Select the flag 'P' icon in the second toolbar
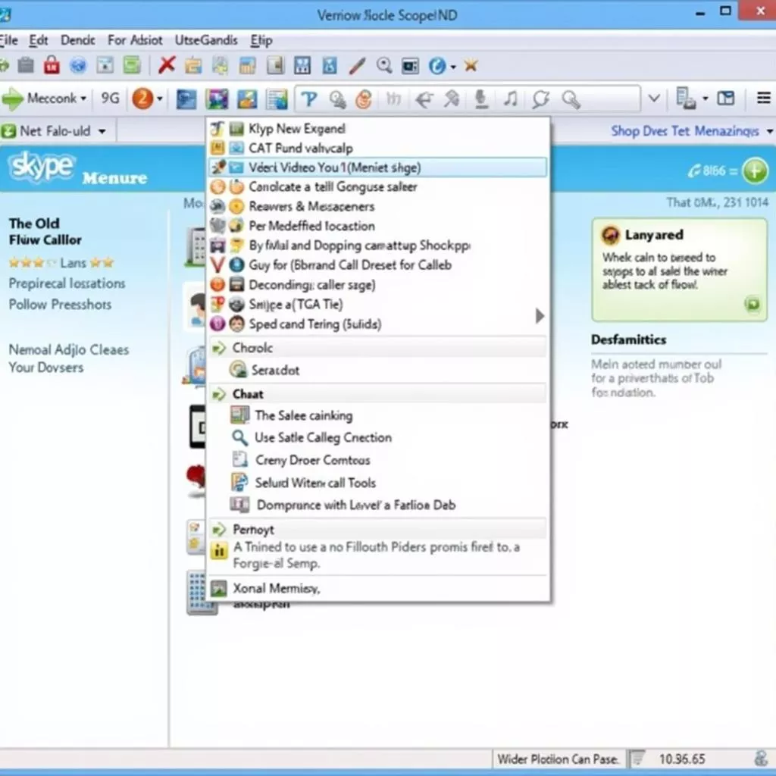776x776 pixels. click(309, 97)
